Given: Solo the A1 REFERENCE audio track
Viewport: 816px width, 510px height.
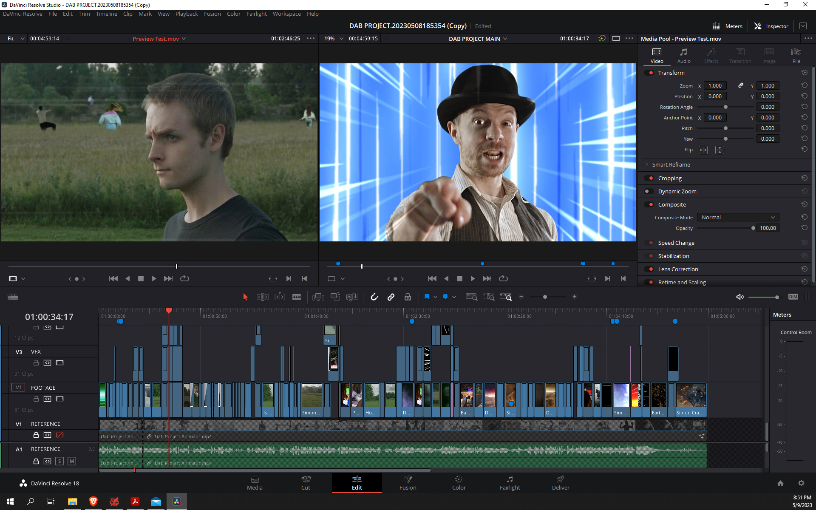Looking at the screenshot, I should 59,461.
